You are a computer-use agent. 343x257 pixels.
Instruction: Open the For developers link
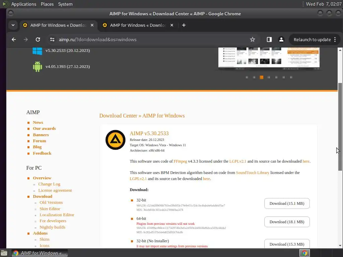point(53,221)
